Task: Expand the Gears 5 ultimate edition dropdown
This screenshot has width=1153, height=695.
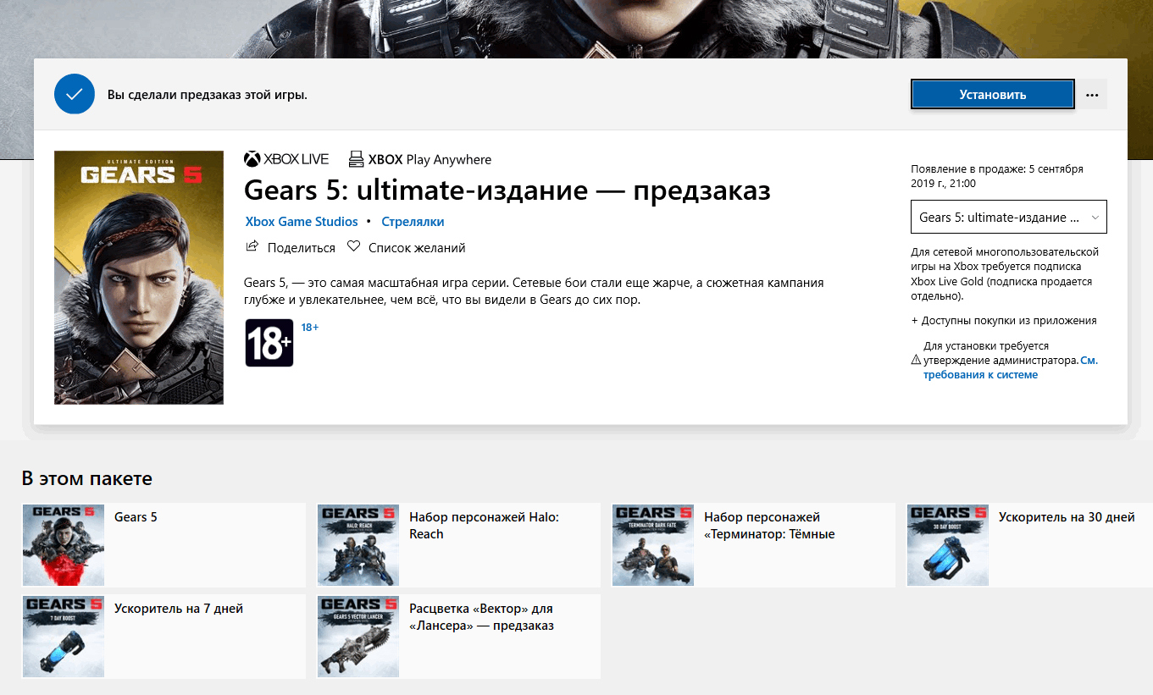Action: (x=1008, y=218)
